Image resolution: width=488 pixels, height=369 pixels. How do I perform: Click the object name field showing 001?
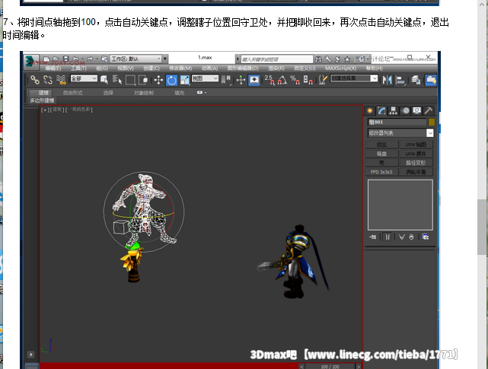point(397,122)
